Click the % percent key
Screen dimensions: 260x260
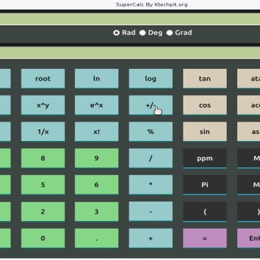tap(151, 131)
